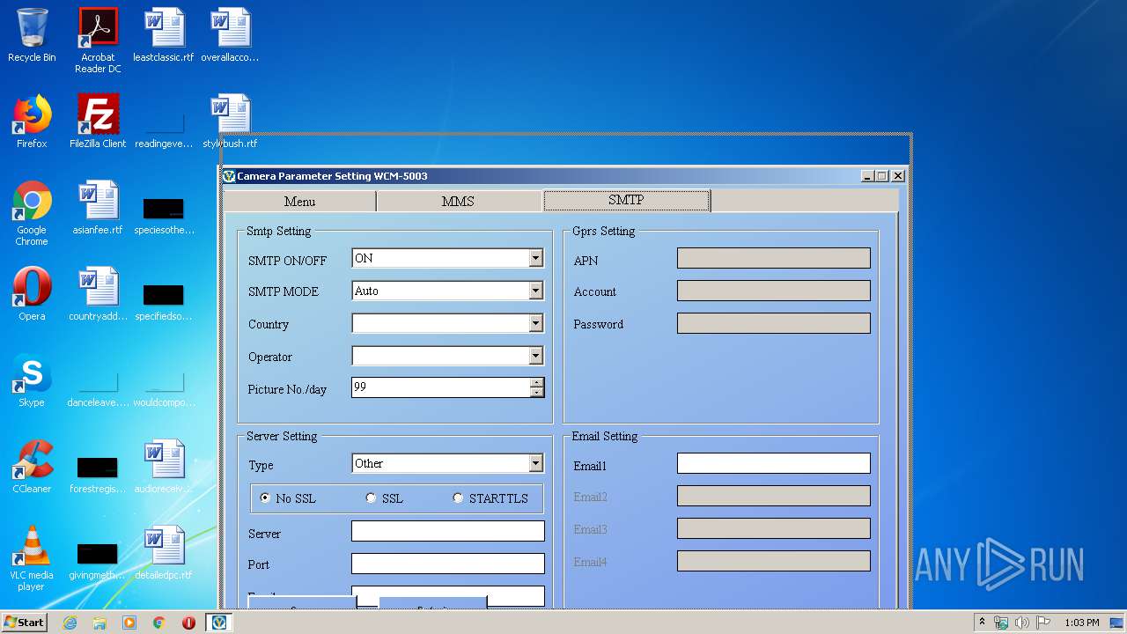Viewport: 1127px width, 634px height.
Task: Select the STARTTLS radio option
Action: pos(490,498)
